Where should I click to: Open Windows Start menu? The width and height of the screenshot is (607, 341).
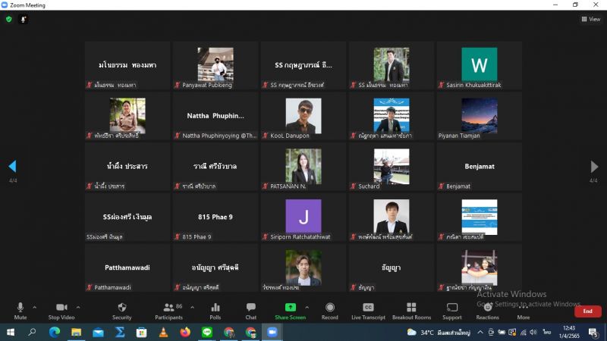pos(11,332)
